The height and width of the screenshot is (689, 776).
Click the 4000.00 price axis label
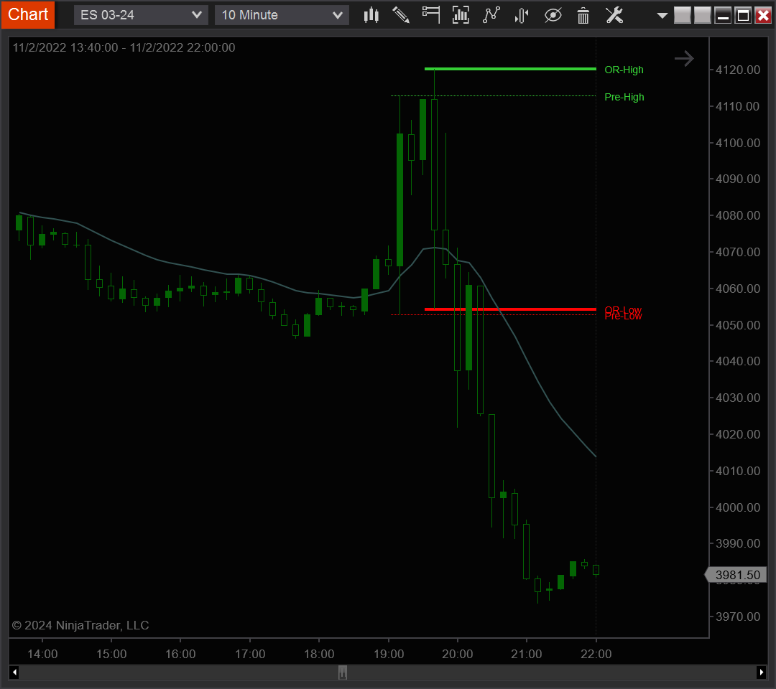click(x=737, y=507)
